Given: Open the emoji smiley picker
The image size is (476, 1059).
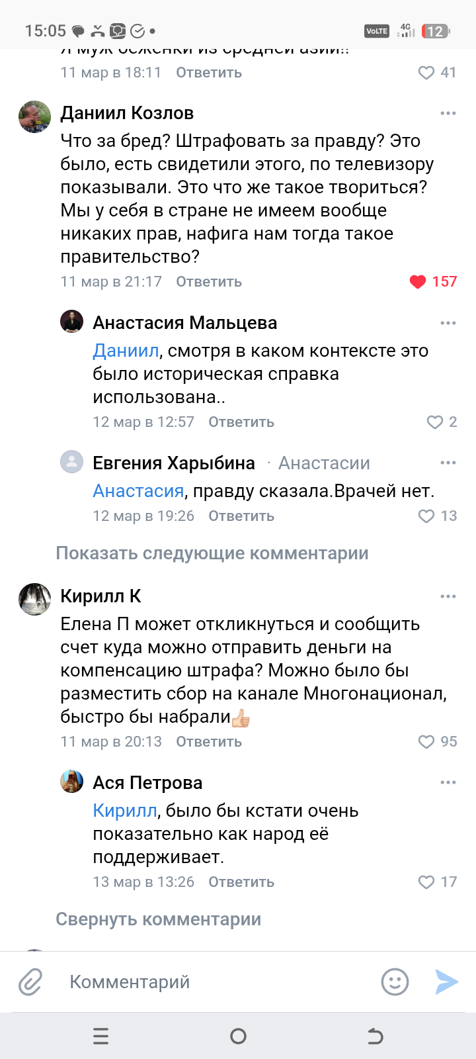Looking at the screenshot, I should (x=395, y=982).
